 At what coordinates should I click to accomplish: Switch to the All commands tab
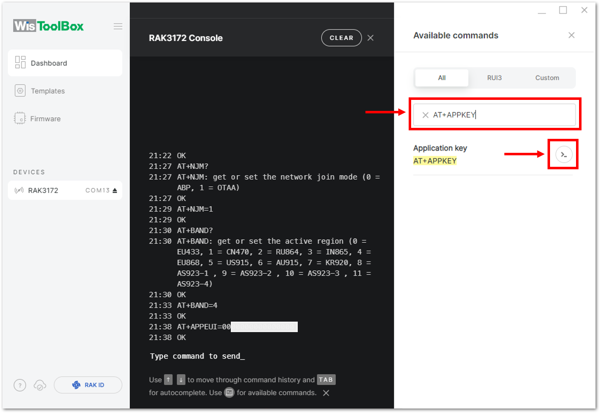(442, 78)
